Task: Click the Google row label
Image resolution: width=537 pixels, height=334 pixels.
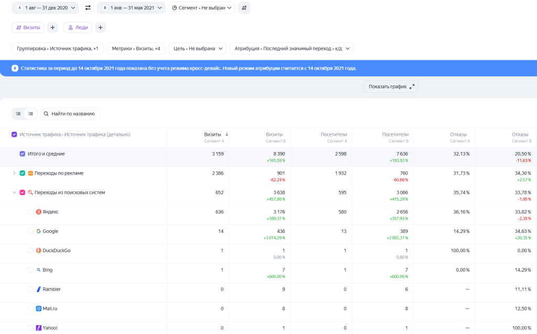Action: 50,231
